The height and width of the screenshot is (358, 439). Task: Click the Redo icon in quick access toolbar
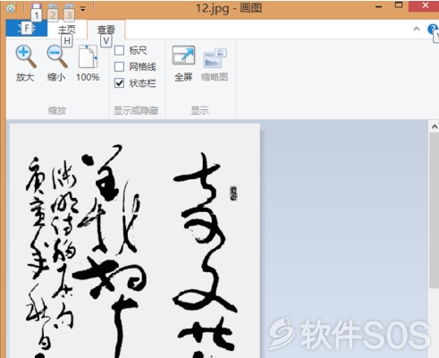click(69, 6)
